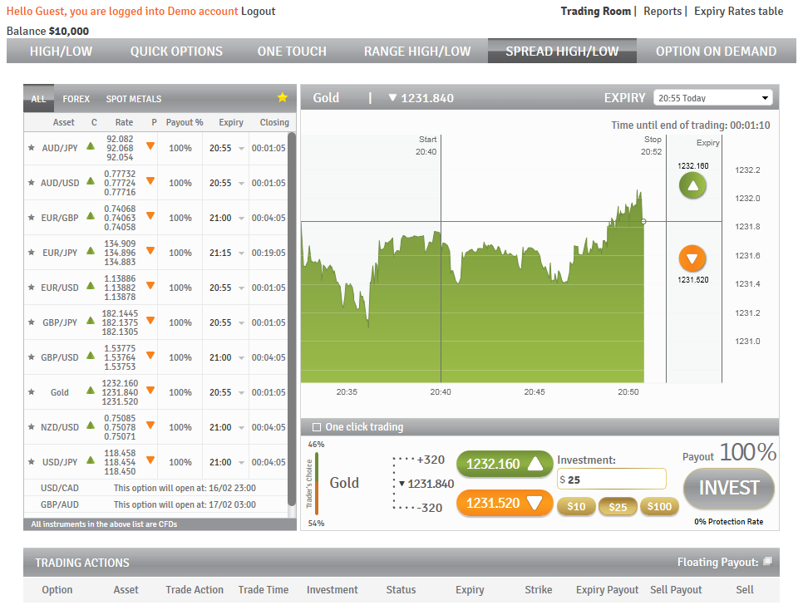Click orange Put arrow for AUD/JPY

tap(150, 146)
